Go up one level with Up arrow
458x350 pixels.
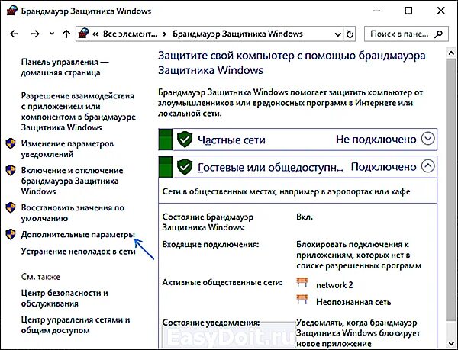(x=66, y=34)
